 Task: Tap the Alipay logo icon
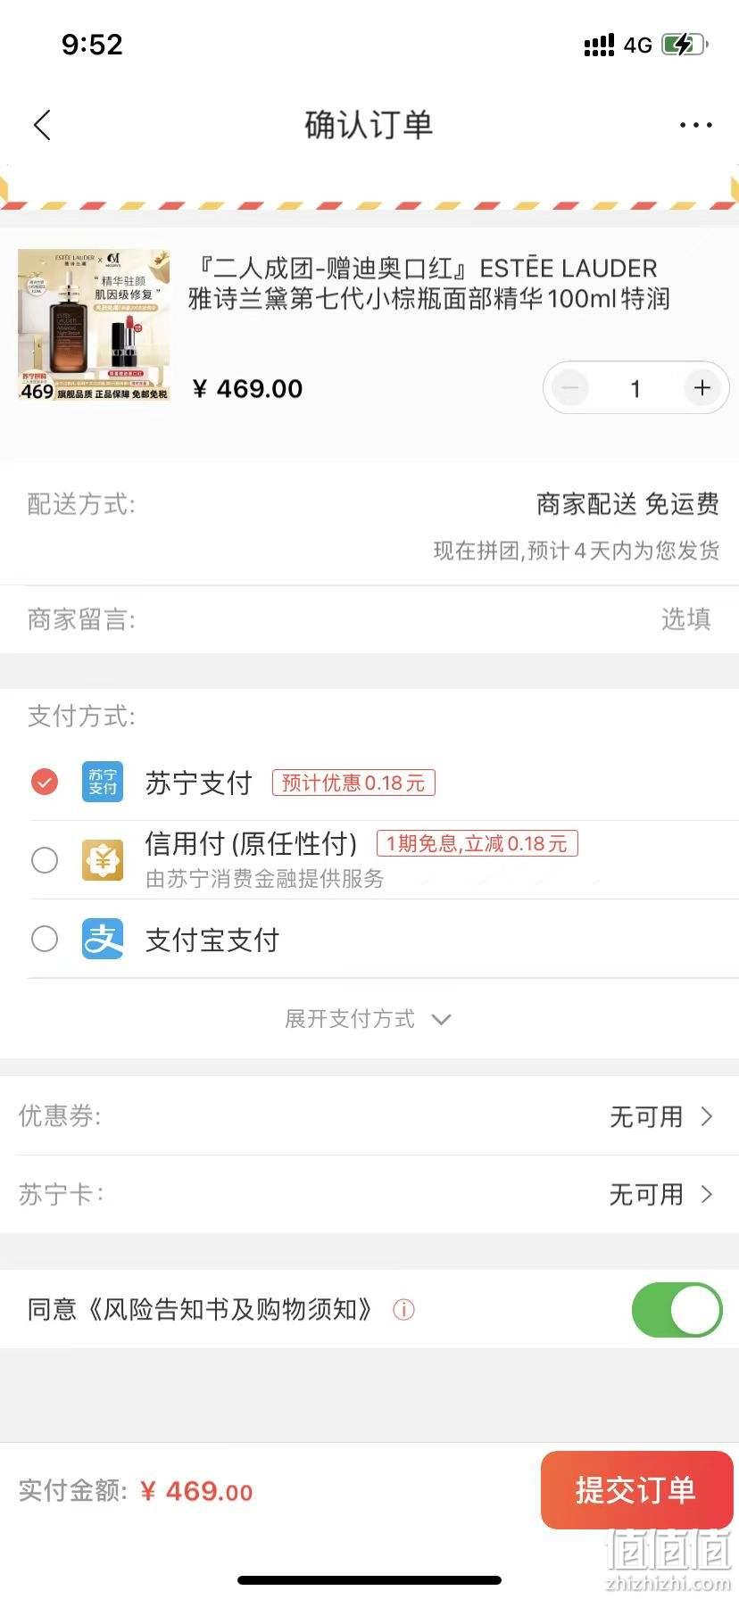pos(103,939)
